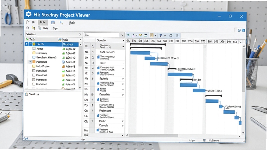
Task: Click the Hispo button in the status bar
Action: [x=192, y=140]
